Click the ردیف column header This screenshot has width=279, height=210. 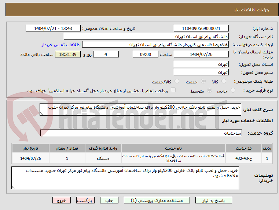(267, 148)
